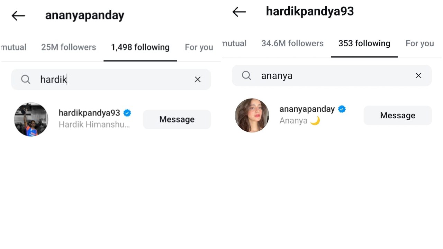Select the 353 following tab
Screen dimensions: 443x249
tap(364, 43)
